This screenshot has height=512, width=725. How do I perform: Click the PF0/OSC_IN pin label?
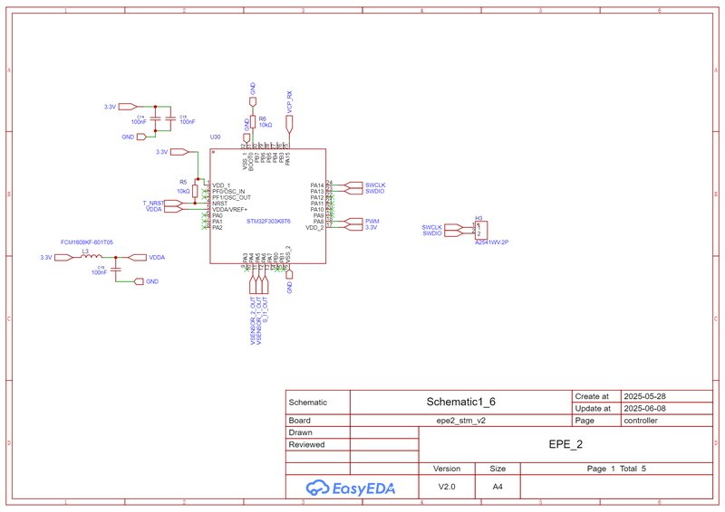[x=228, y=191]
